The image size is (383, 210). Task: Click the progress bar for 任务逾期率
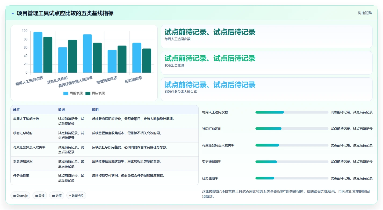pyautogui.click(x=292, y=178)
